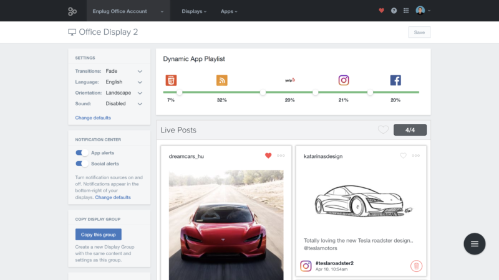Click the #teslaroadster2 hashtag
The height and width of the screenshot is (280, 499).
pos(334,263)
